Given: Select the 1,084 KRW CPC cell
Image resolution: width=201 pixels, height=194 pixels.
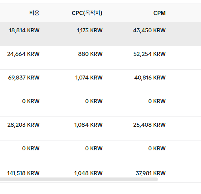Looking at the screenshot, I should coord(88,125).
